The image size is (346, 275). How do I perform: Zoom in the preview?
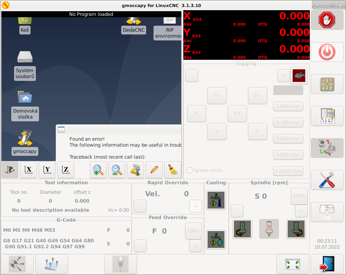[98, 170]
